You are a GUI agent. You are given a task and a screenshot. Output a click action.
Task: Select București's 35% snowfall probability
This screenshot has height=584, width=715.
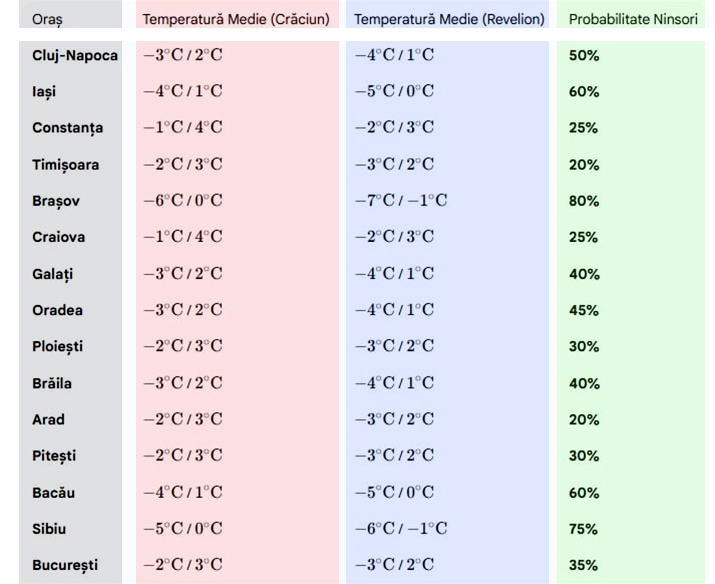(x=583, y=565)
